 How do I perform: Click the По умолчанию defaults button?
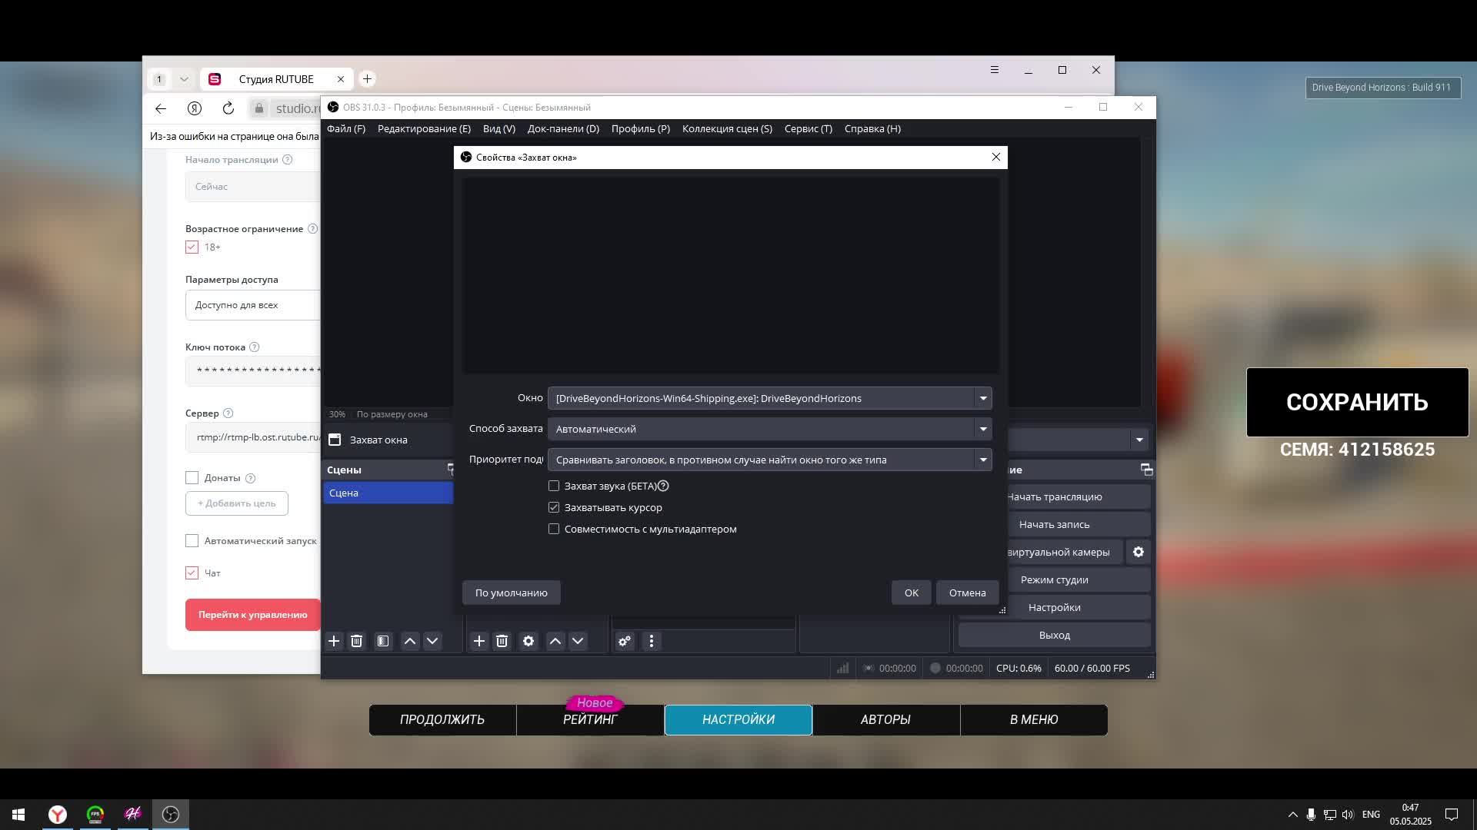click(x=511, y=593)
